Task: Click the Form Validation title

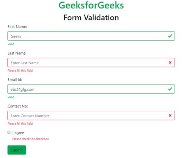Action: coord(91,17)
